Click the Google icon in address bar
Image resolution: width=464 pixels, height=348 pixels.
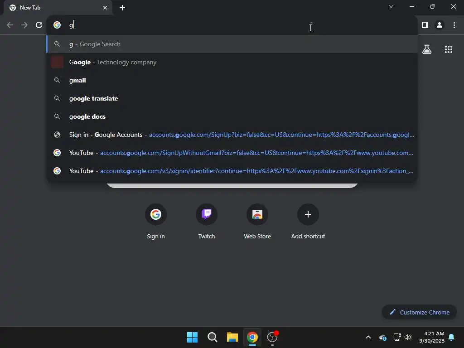pyautogui.click(x=57, y=25)
